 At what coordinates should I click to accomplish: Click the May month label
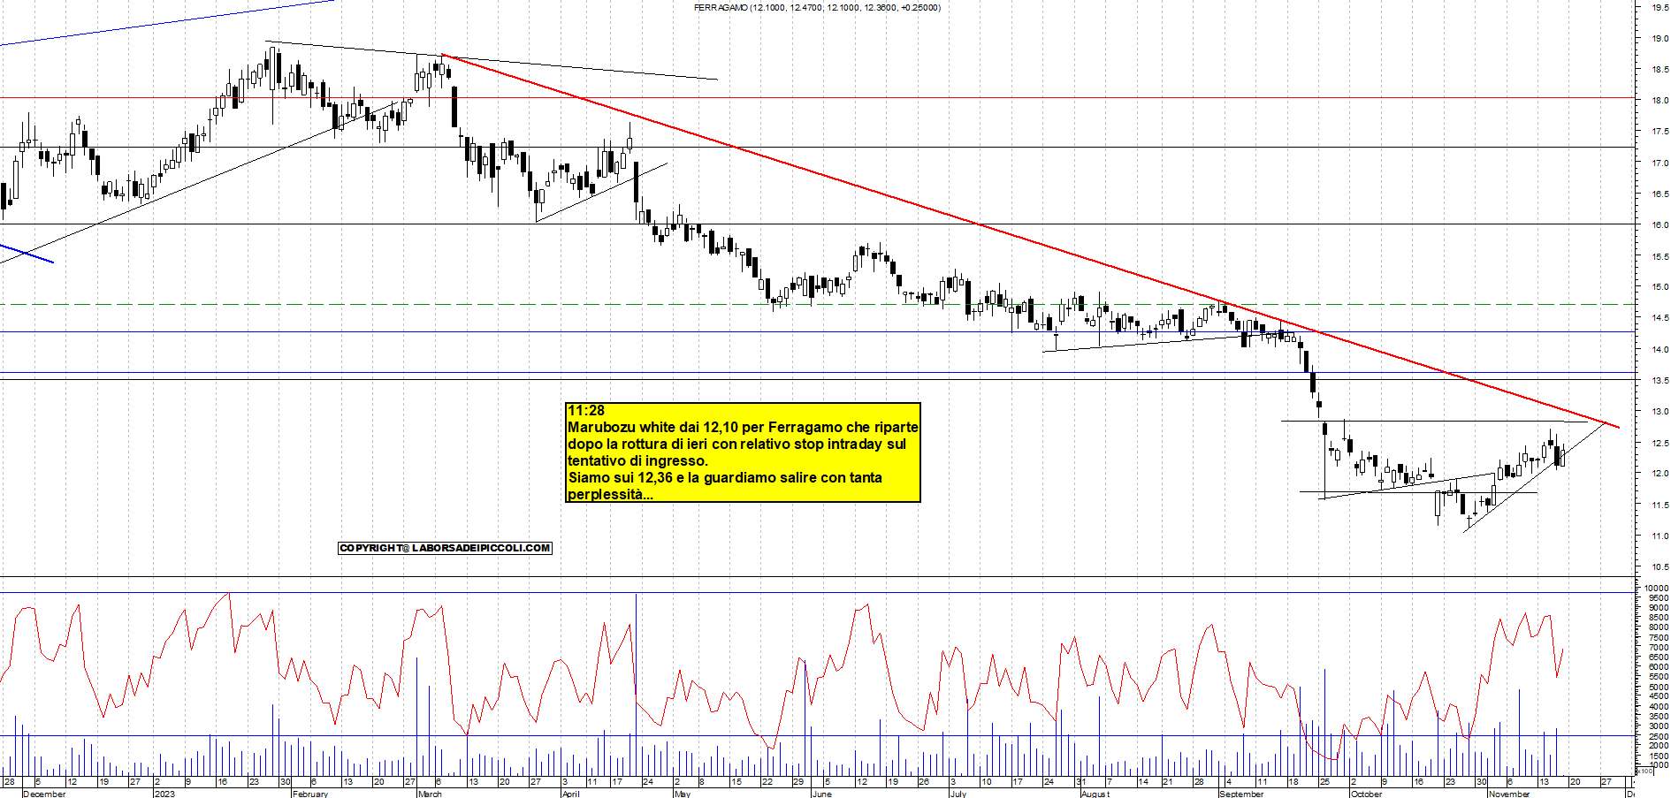pos(683,794)
